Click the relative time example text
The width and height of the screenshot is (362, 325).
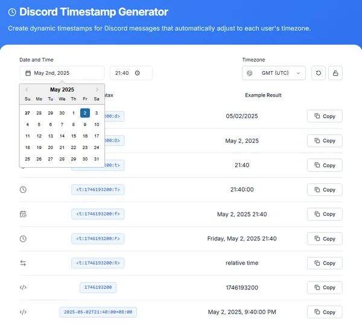242,263
